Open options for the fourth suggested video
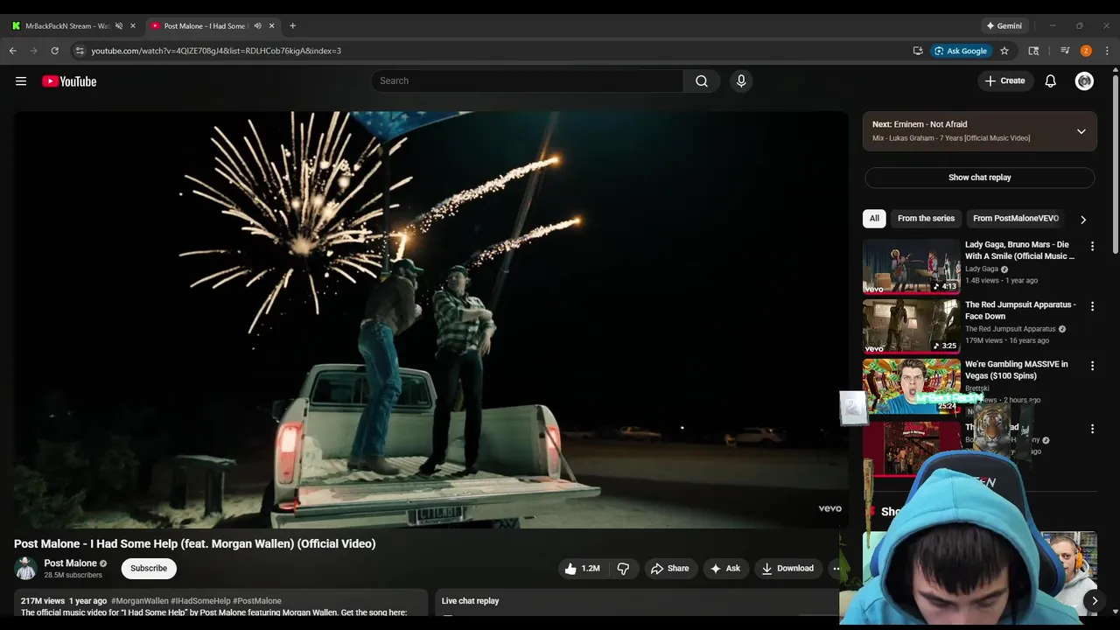 click(1092, 429)
